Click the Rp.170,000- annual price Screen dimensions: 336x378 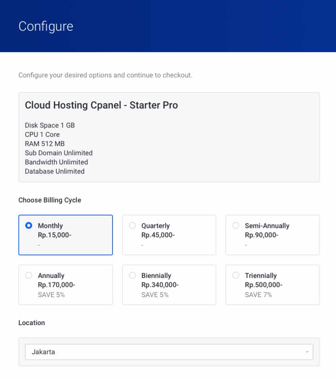point(57,285)
